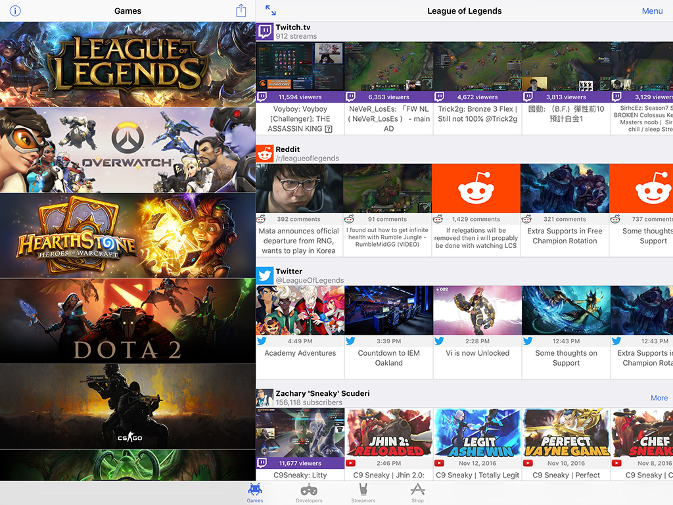Read 'Extra Supports in Free Champion Rotation' Reddit post
The width and height of the screenshot is (673, 505).
coord(565,236)
